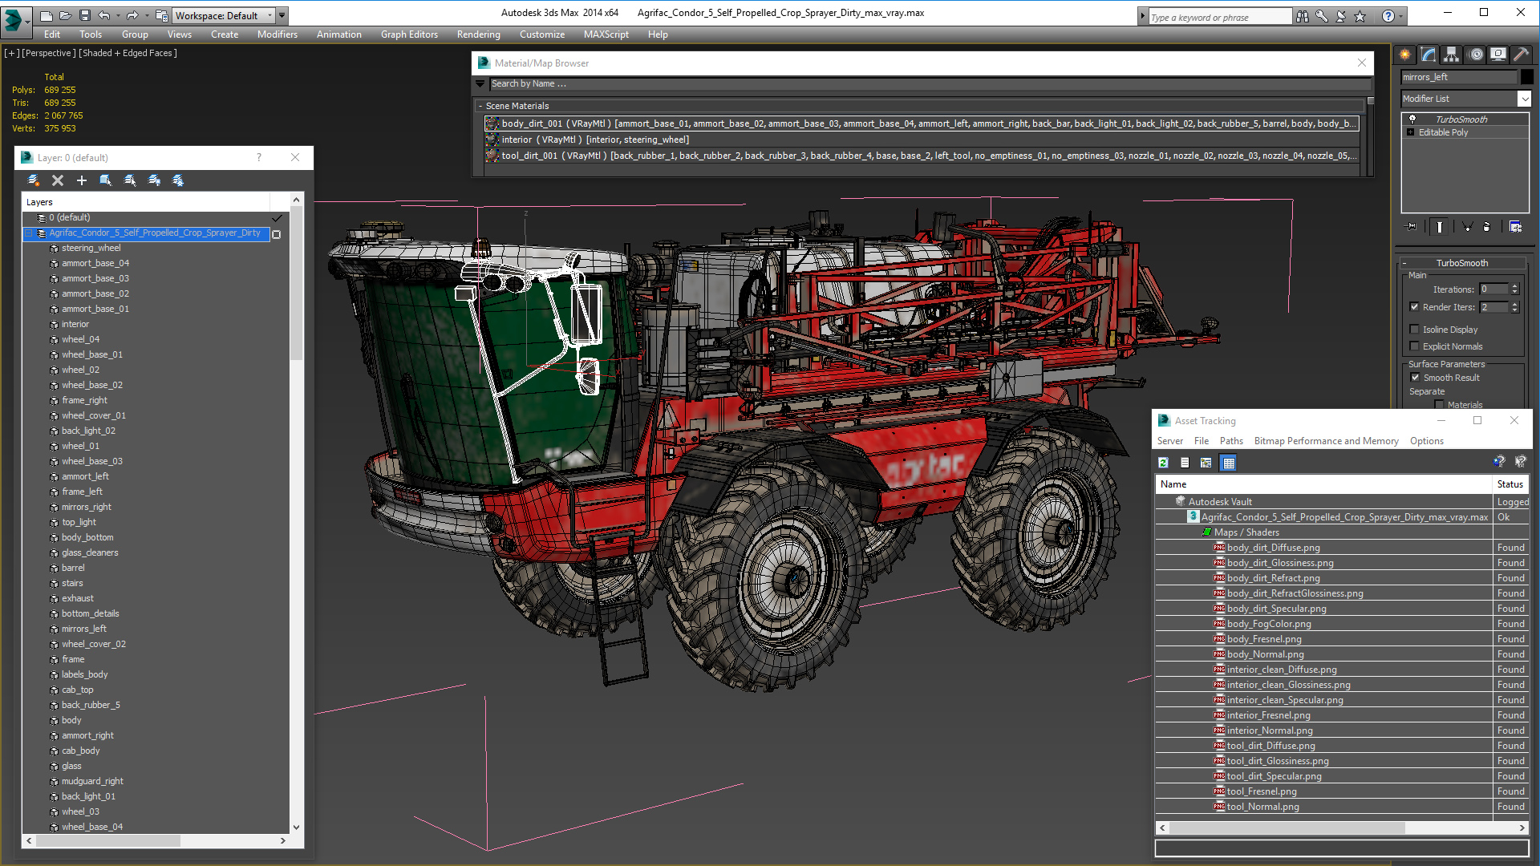Toggle TurboSmooth modifier lightbulb on/off
The height and width of the screenshot is (866, 1540).
(1412, 119)
